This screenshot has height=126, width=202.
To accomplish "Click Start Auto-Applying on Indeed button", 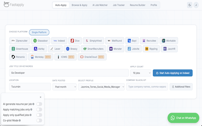I will point(173,73).
